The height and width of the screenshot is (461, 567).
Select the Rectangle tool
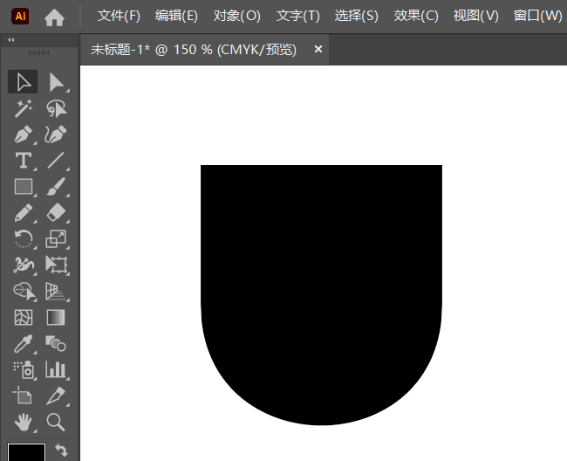pos(24,186)
